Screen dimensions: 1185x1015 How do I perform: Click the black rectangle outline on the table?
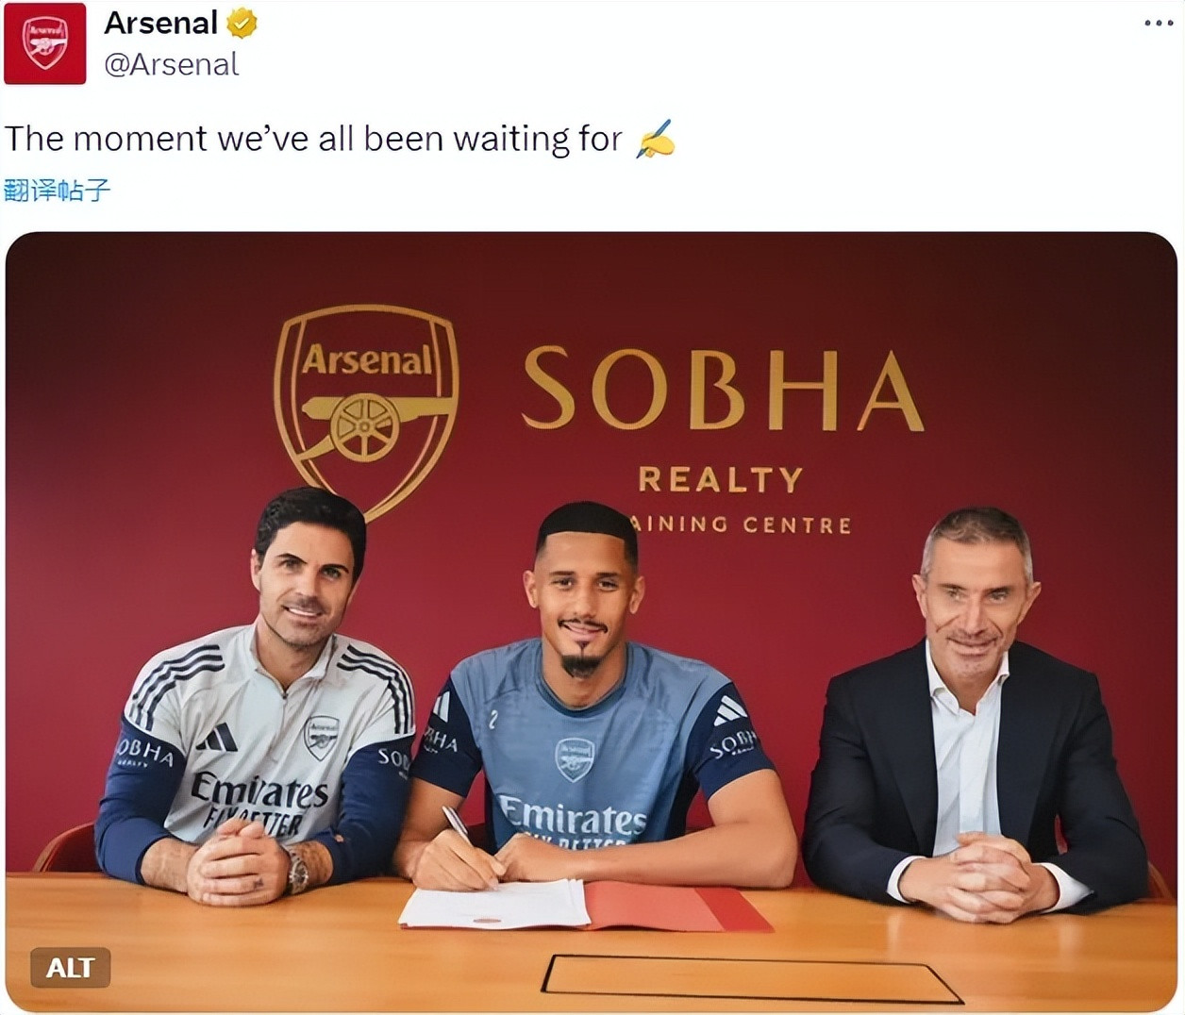750,979
